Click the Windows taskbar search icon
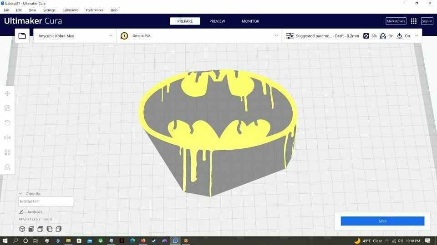This screenshot has height=245, width=437. pyautogui.click(x=15, y=240)
